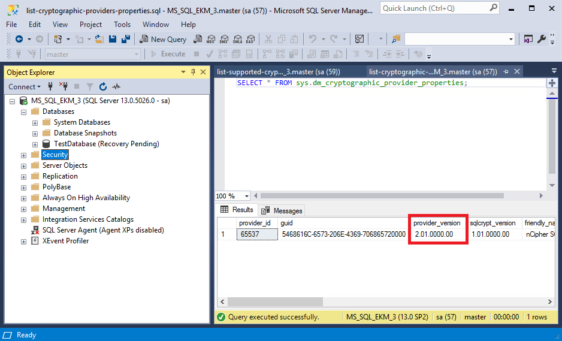Collapse the Databases folder node
The height and width of the screenshot is (341, 562).
[x=23, y=112]
